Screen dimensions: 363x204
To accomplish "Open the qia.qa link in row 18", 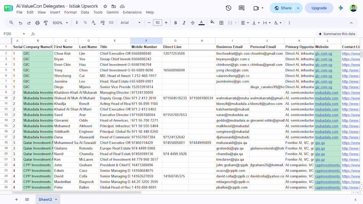I will 320,143.
